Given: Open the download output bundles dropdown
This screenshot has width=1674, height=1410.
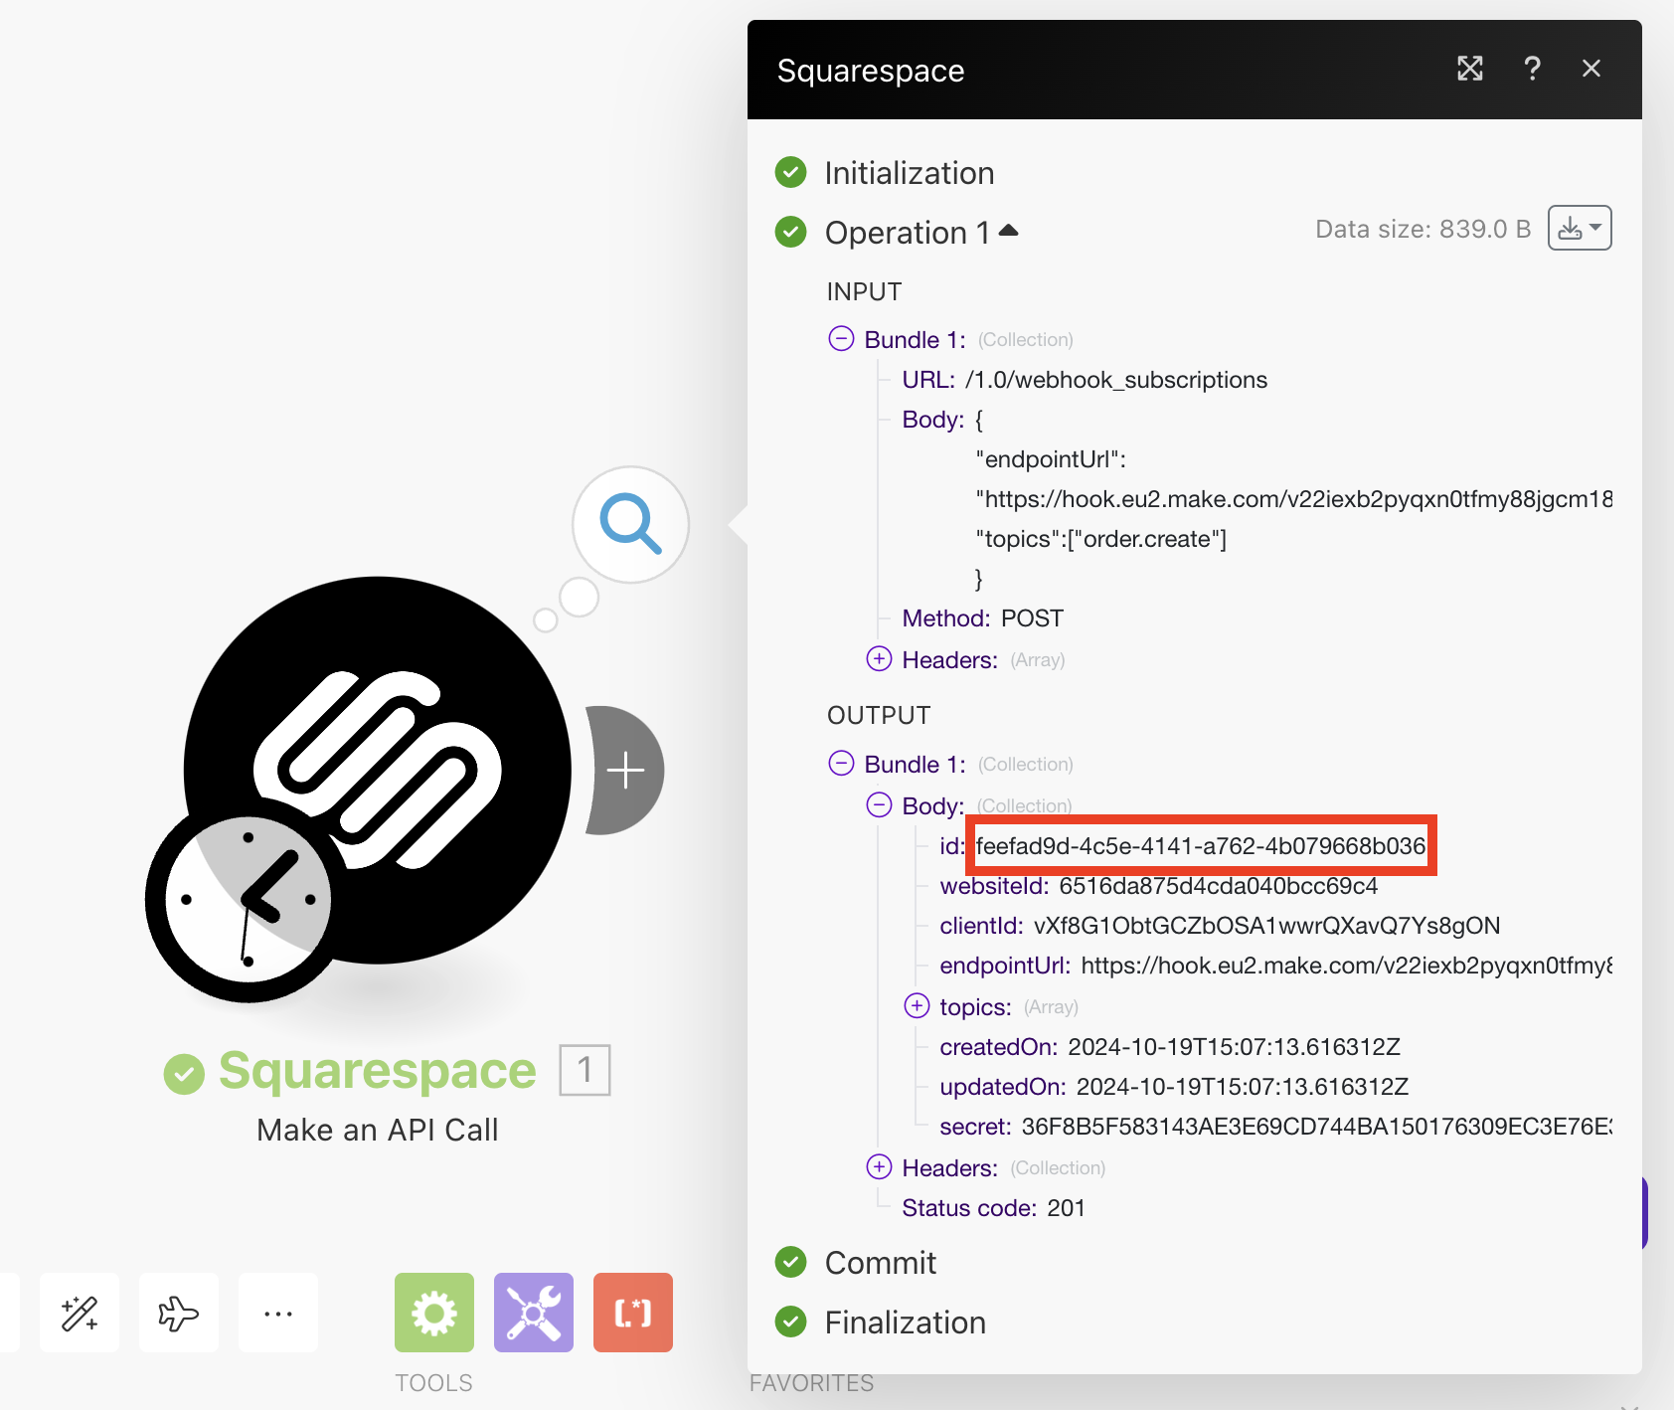Looking at the screenshot, I should click(1580, 229).
